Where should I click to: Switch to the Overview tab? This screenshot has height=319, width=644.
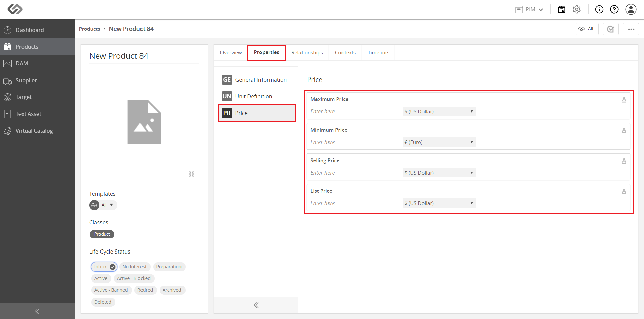pos(231,53)
